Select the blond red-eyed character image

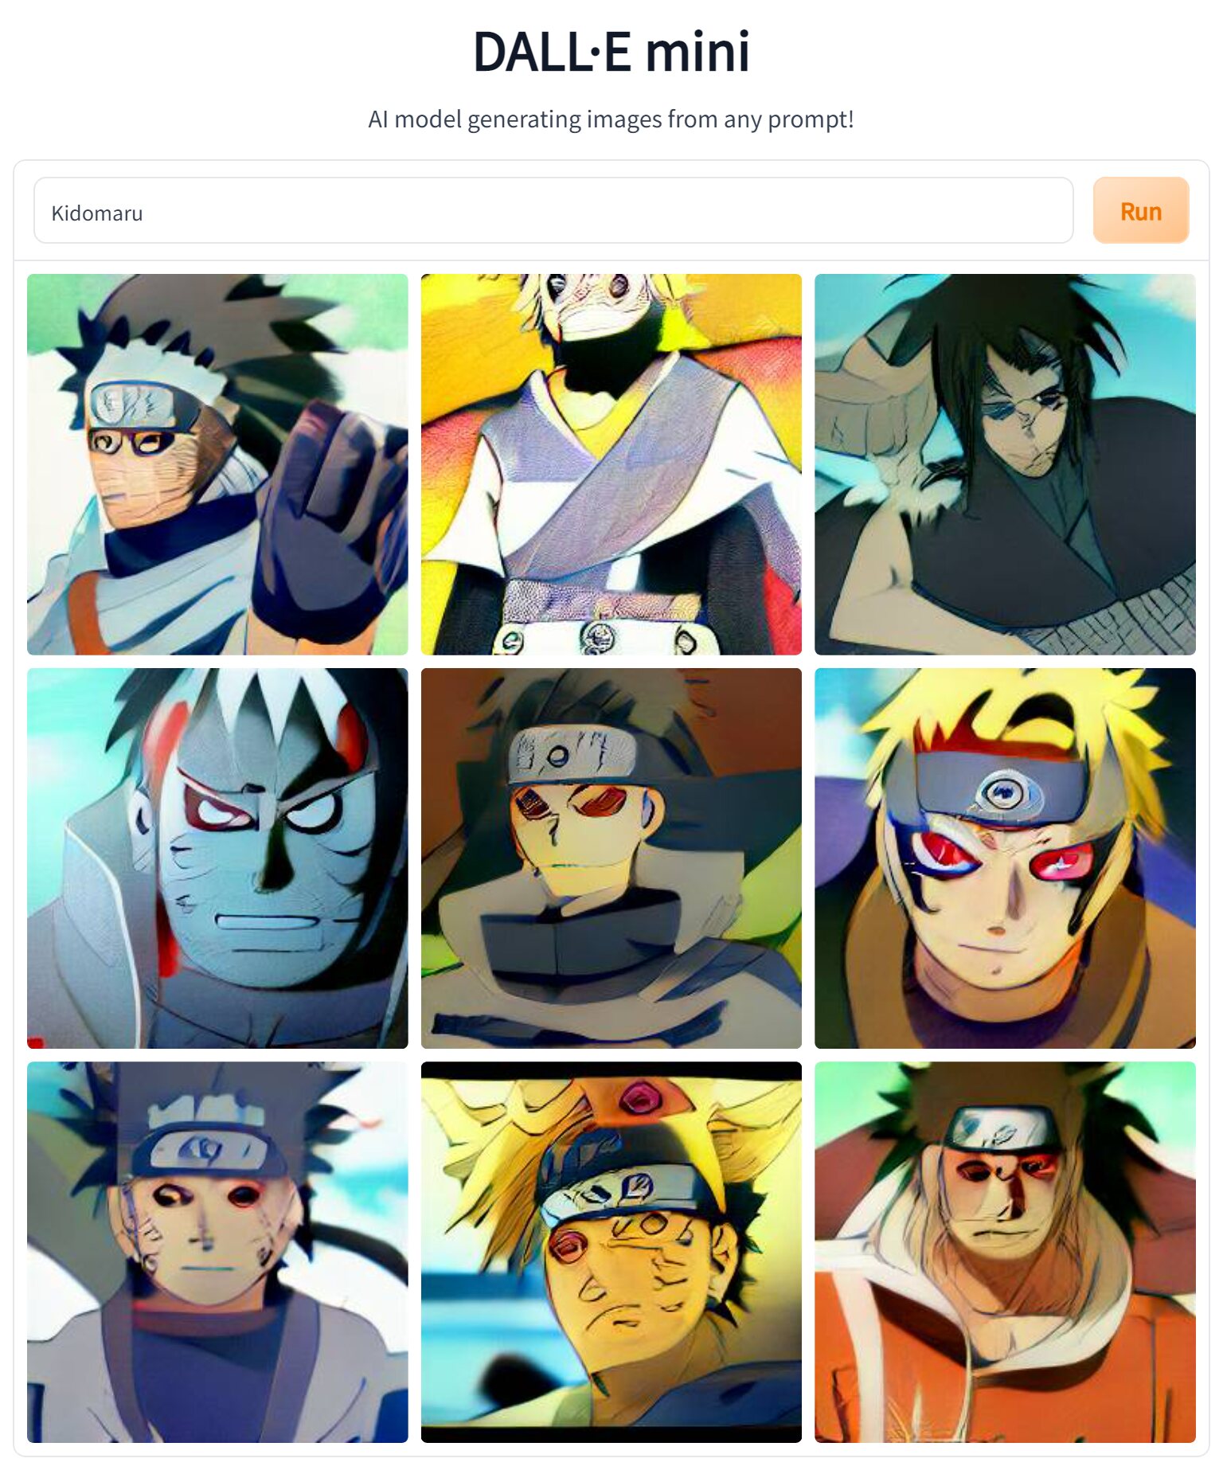click(x=1005, y=858)
